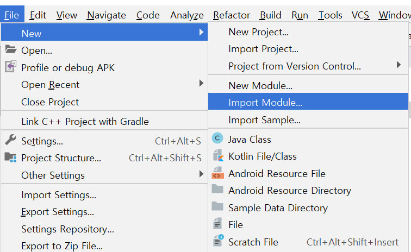Image resolution: width=411 pixels, height=252 pixels.
Task: Open the Analyze menu
Action: point(187,15)
